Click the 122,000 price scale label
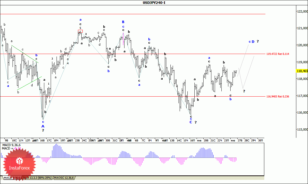Image resolution: width=308 pixels, height=184 pixels. [302, 11]
